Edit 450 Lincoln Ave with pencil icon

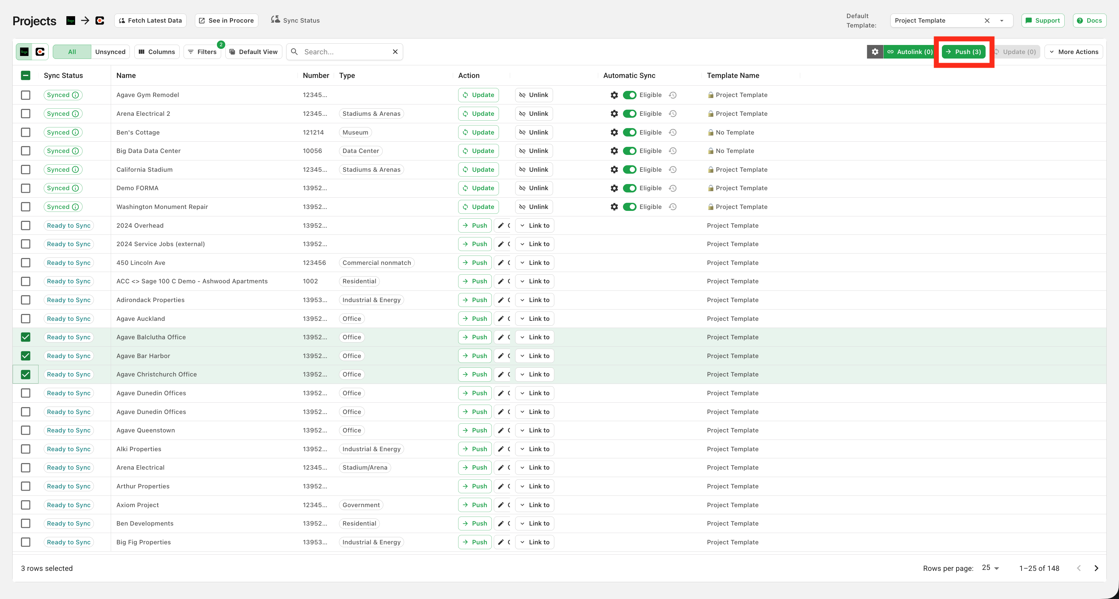pyautogui.click(x=501, y=263)
